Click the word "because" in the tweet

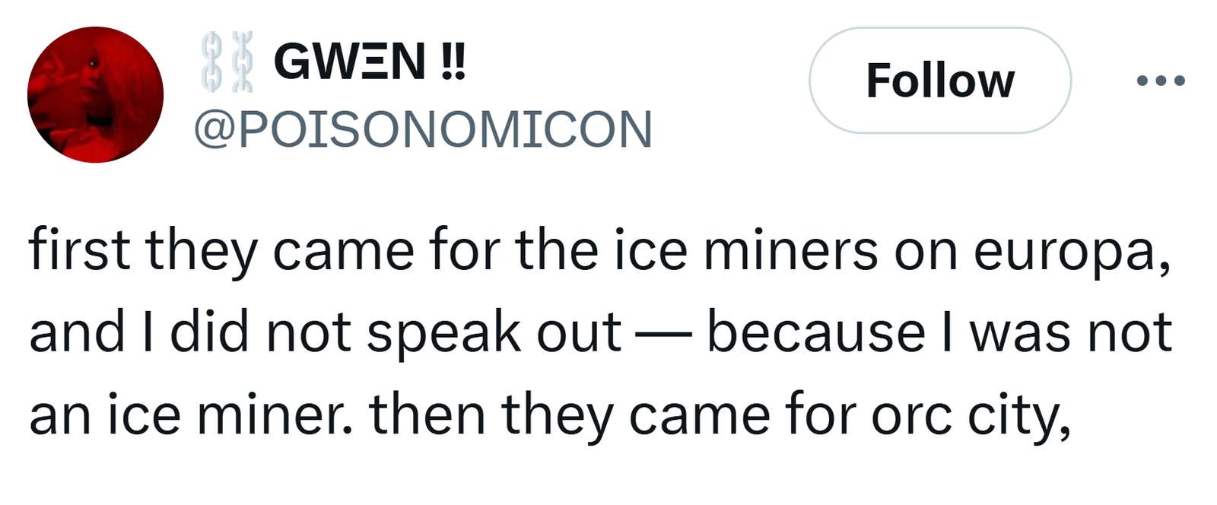(815, 333)
